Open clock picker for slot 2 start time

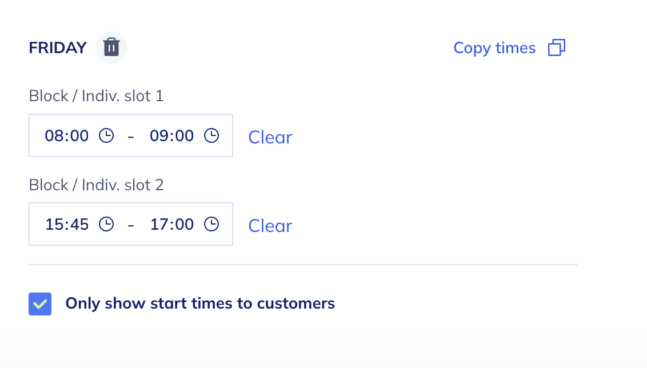coord(106,225)
